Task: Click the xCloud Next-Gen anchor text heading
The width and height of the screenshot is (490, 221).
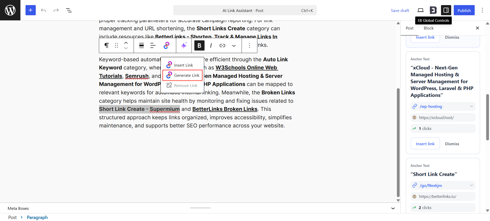Action: [x=442, y=81]
